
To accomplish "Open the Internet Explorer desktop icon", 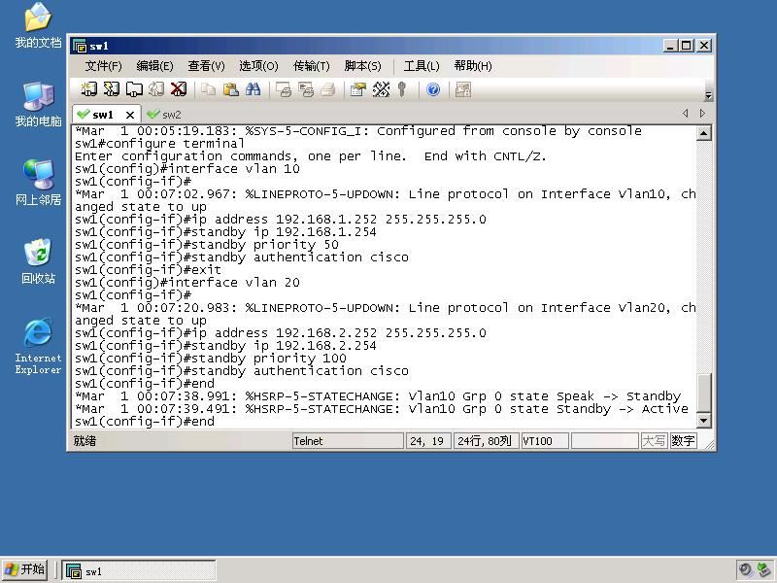I will [x=38, y=347].
